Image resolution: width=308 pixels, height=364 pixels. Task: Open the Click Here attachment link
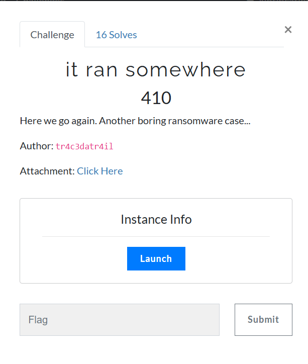click(x=99, y=171)
